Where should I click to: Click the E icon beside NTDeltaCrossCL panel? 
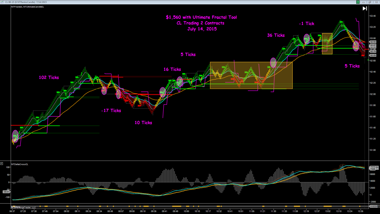pyautogui.click(x=2, y=163)
